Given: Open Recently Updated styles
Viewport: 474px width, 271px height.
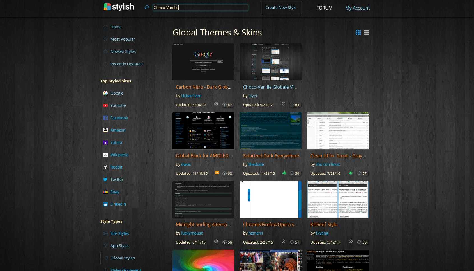Looking at the screenshot, I should coord(126,64).
